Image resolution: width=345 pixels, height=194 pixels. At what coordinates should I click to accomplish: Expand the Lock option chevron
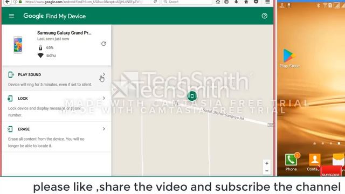click(104, 98)
